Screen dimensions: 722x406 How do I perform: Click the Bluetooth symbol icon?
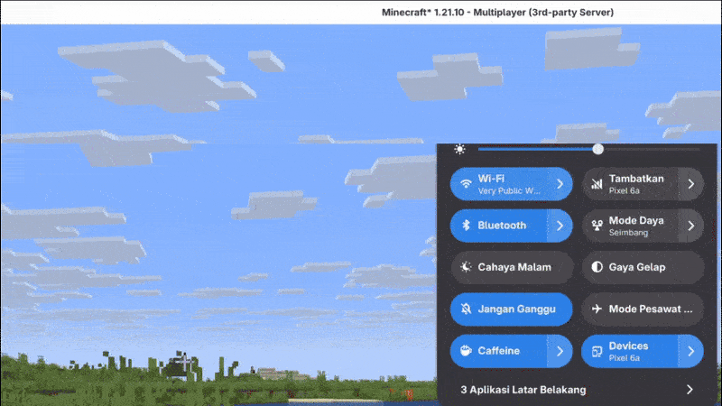pyautogui.click(x=466, y=226)
